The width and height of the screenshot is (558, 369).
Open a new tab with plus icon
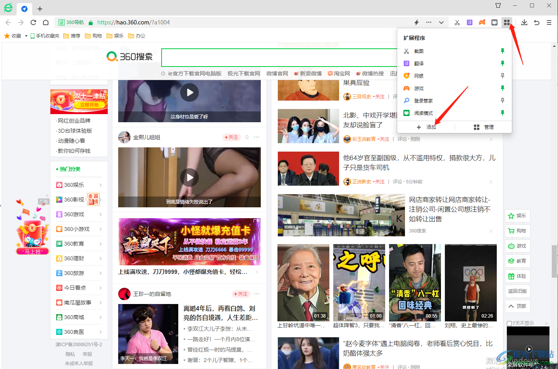(40, 9)
